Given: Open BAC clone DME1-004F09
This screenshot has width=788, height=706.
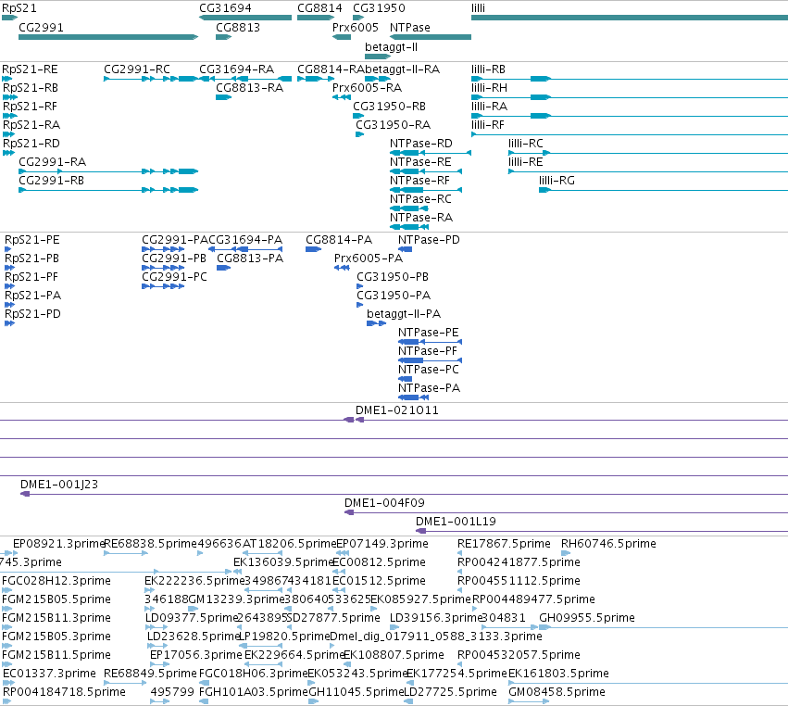Looking at the screenshot, I should (384, 503).
